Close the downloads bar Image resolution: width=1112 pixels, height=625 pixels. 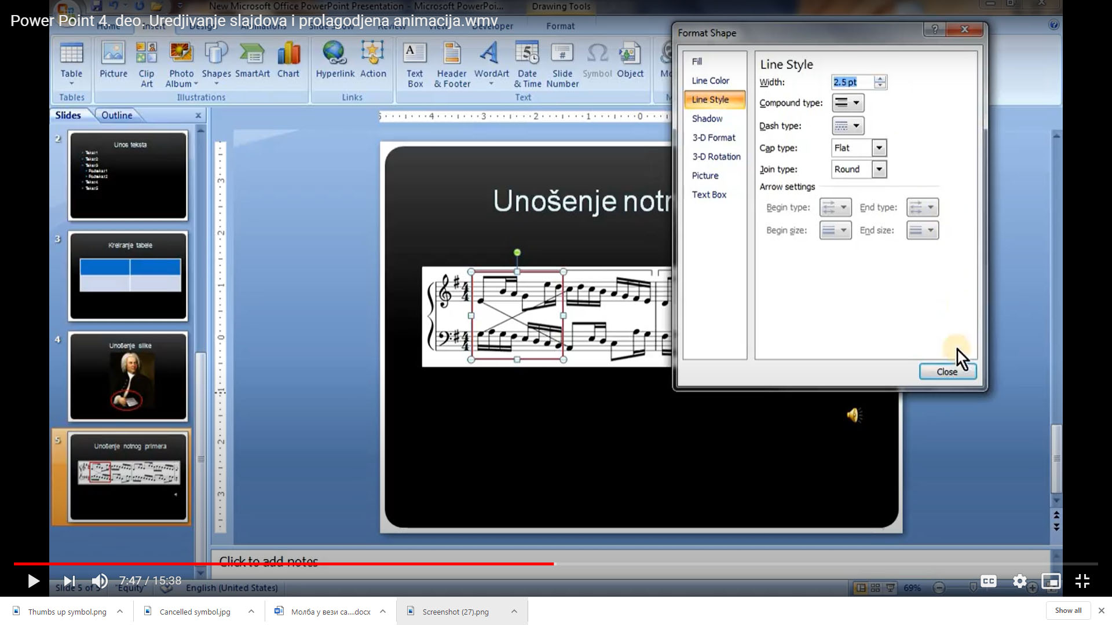coord(1101,611)
